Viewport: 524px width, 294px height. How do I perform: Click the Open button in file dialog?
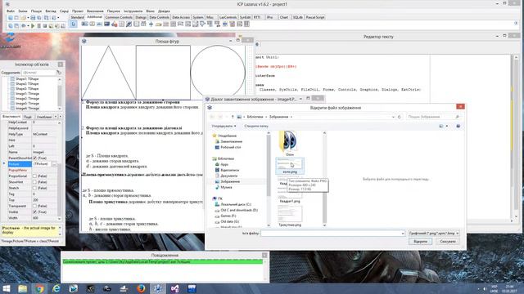click(420, 242)
